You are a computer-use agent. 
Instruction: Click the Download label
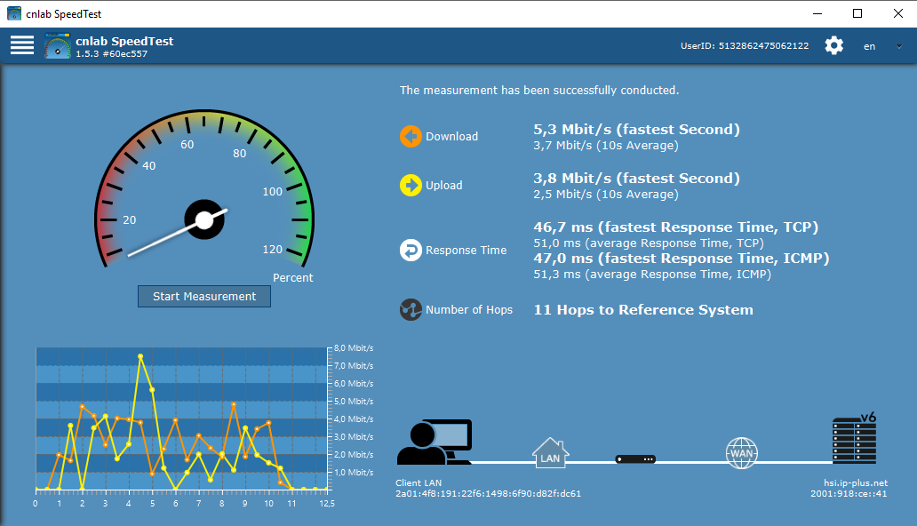451,136
